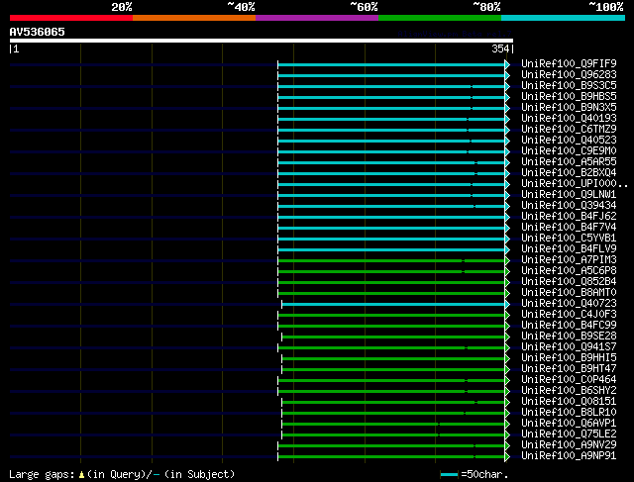This screenshot has width=634, height=482.
Task: Open the UniRef100_B9N3X5 hit label
Action: click(x=569, y=108)
